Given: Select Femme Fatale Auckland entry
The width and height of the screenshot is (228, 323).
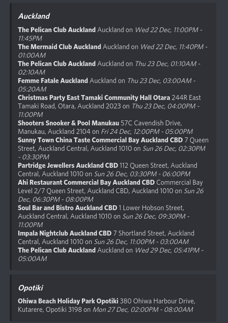Looking at the screenshot, I should pos(53,81).
